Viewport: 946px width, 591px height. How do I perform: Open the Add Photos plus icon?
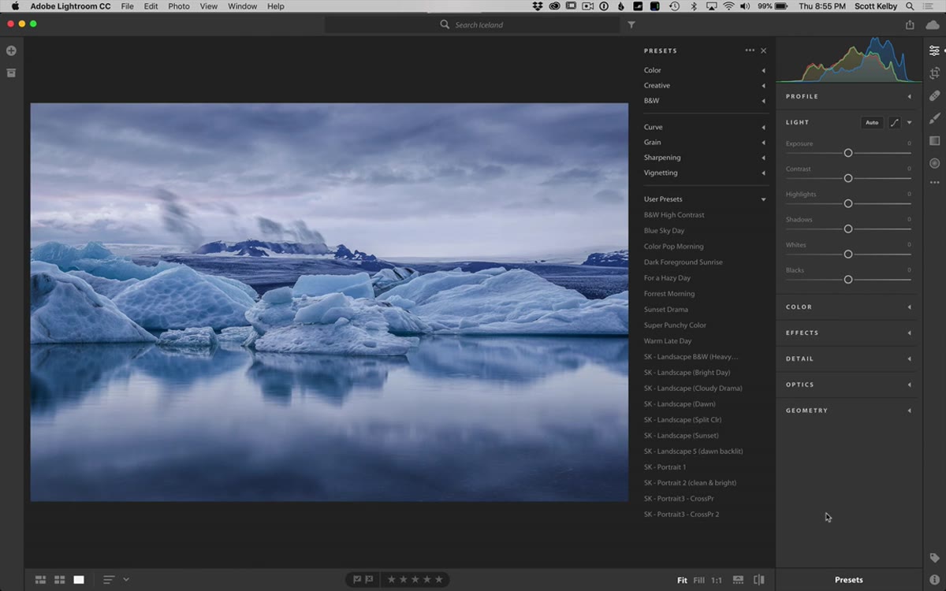(x=11, y=50)
